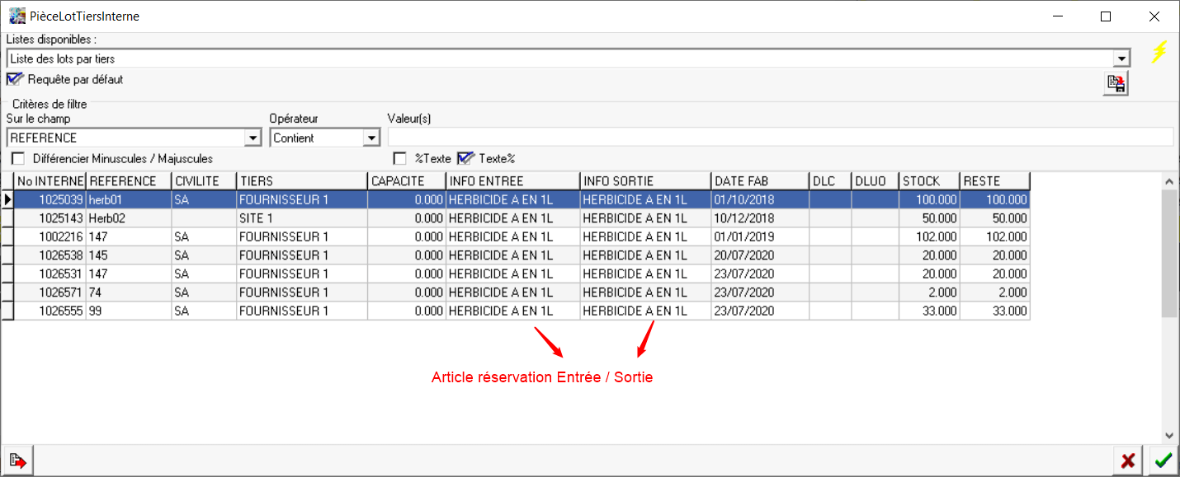This screenshot has height=477, width=1180.
Task: Click the yellow lightning bolt icon
Action: pos(1159,53)
